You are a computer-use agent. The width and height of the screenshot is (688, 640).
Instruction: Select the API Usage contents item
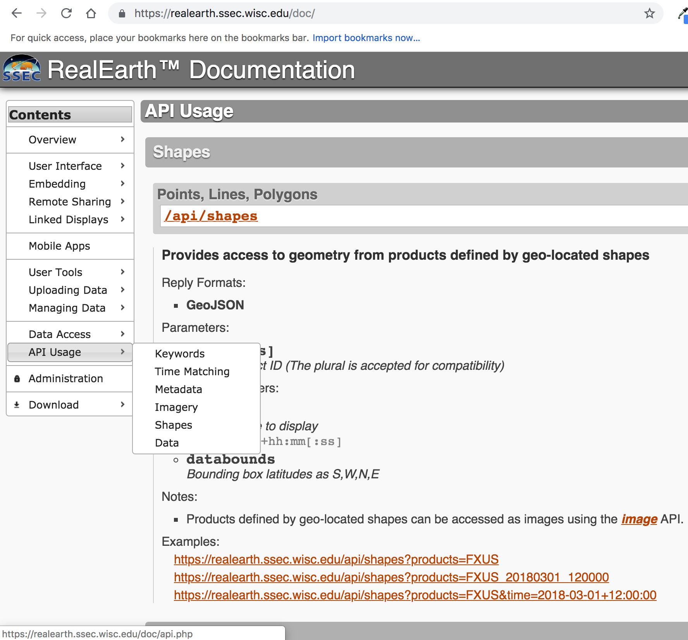[x=70, y=352]
